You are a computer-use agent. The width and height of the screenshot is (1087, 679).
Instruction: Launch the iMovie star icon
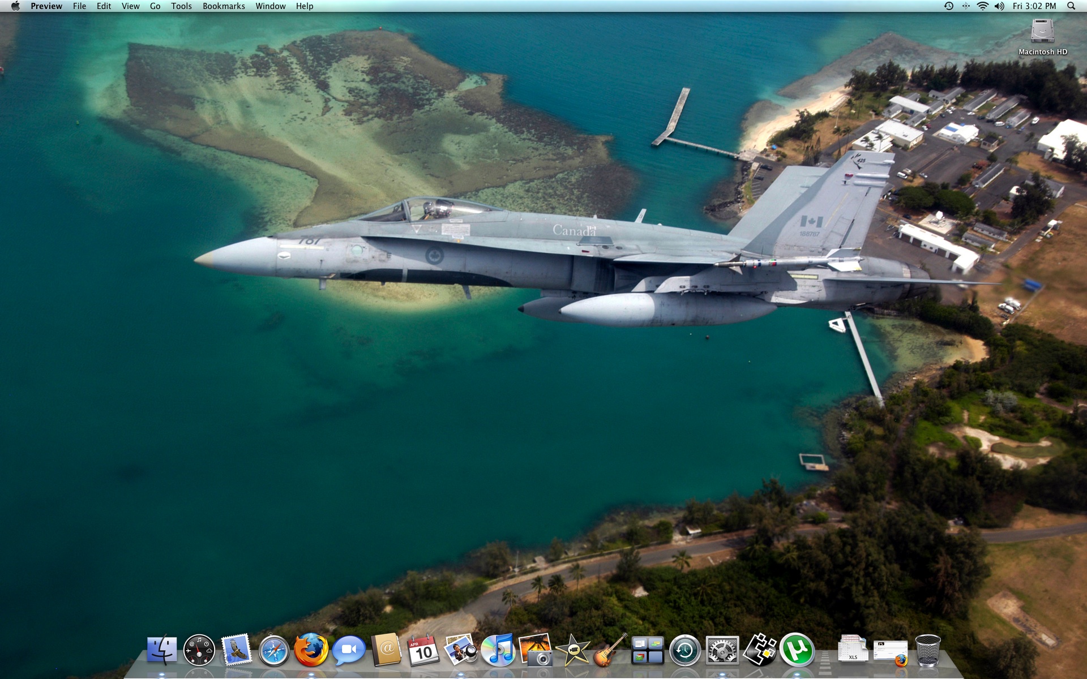(x=573, y=650)
